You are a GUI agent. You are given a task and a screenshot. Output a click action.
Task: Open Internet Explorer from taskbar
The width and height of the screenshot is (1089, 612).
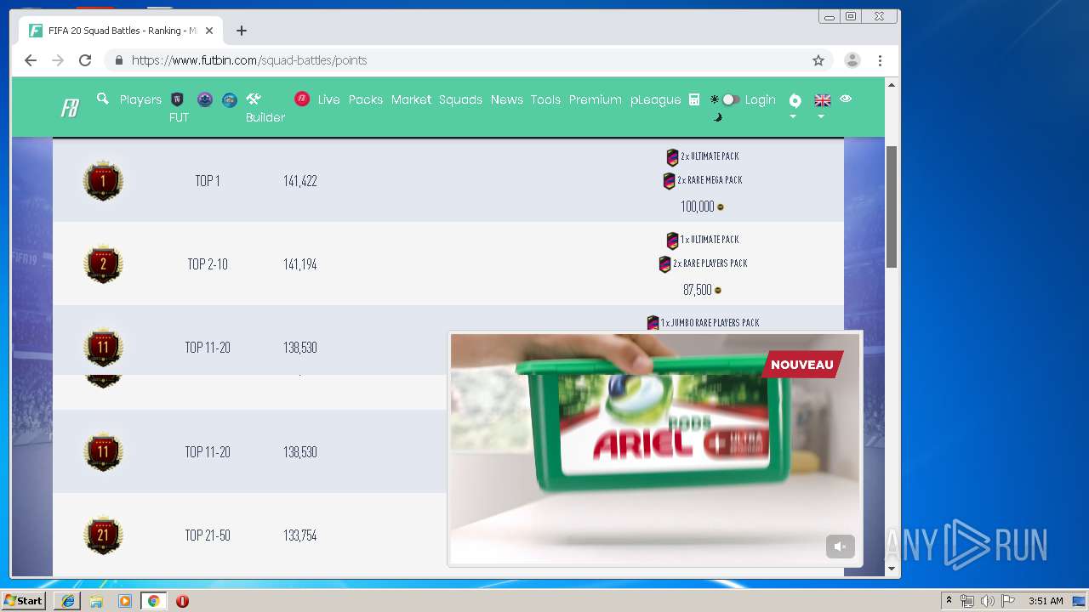68,601
